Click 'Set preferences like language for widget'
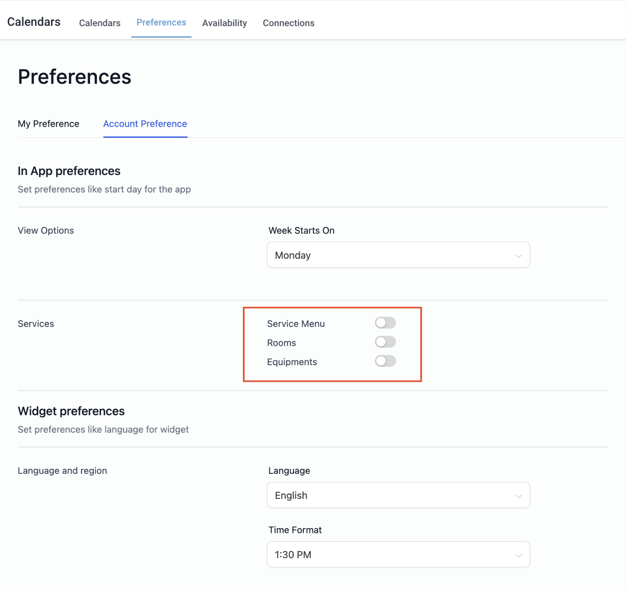The height and width of the screenshot is (590, 626). 103,429
